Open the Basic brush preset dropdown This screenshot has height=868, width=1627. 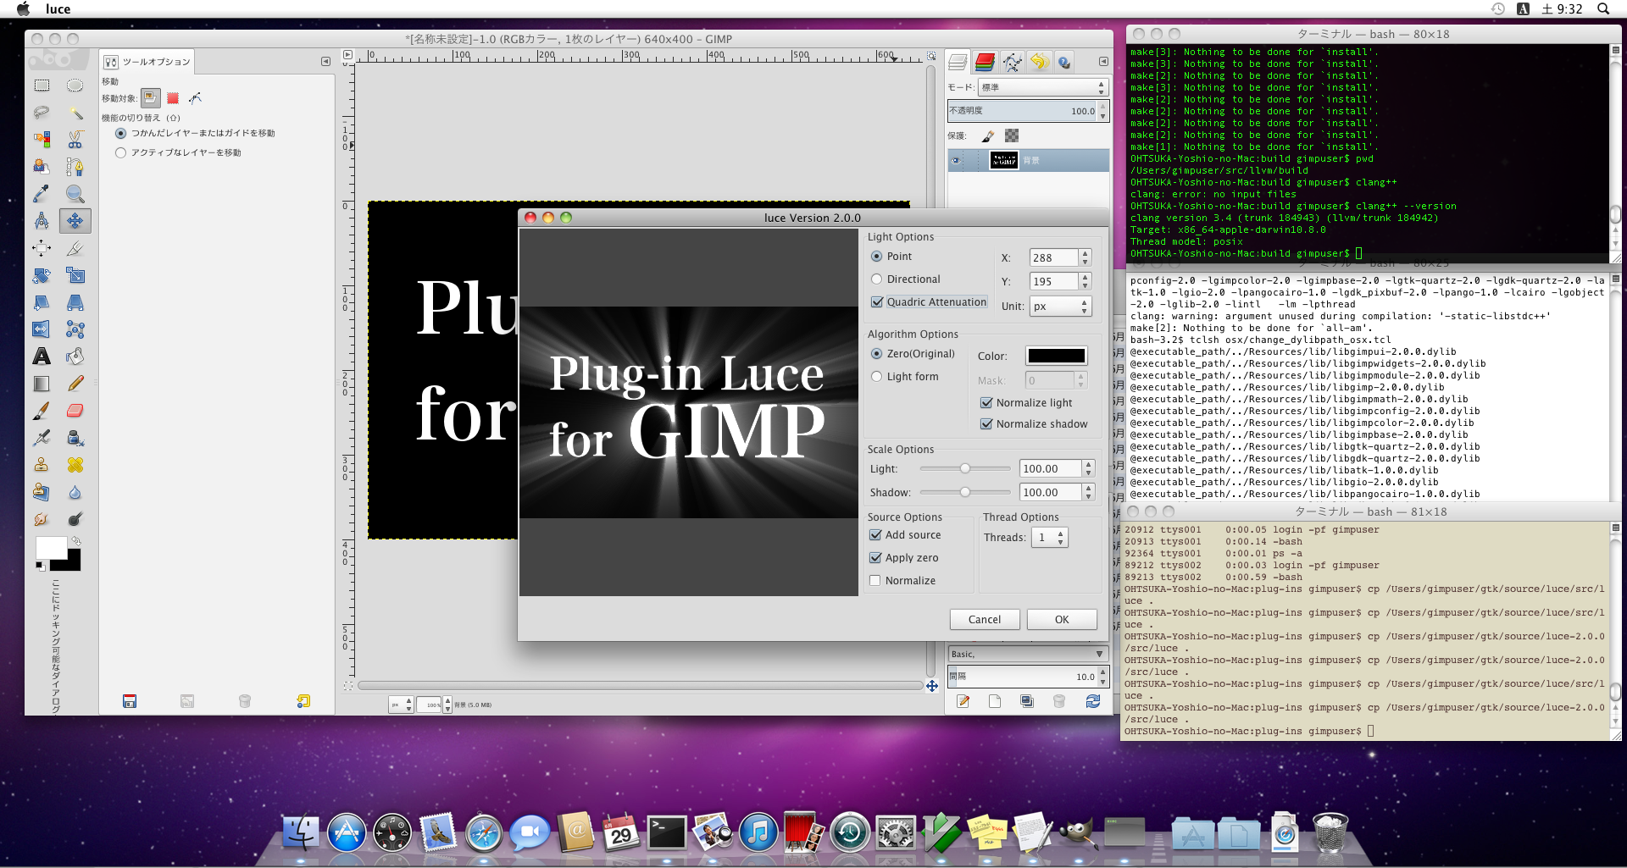1027,654
